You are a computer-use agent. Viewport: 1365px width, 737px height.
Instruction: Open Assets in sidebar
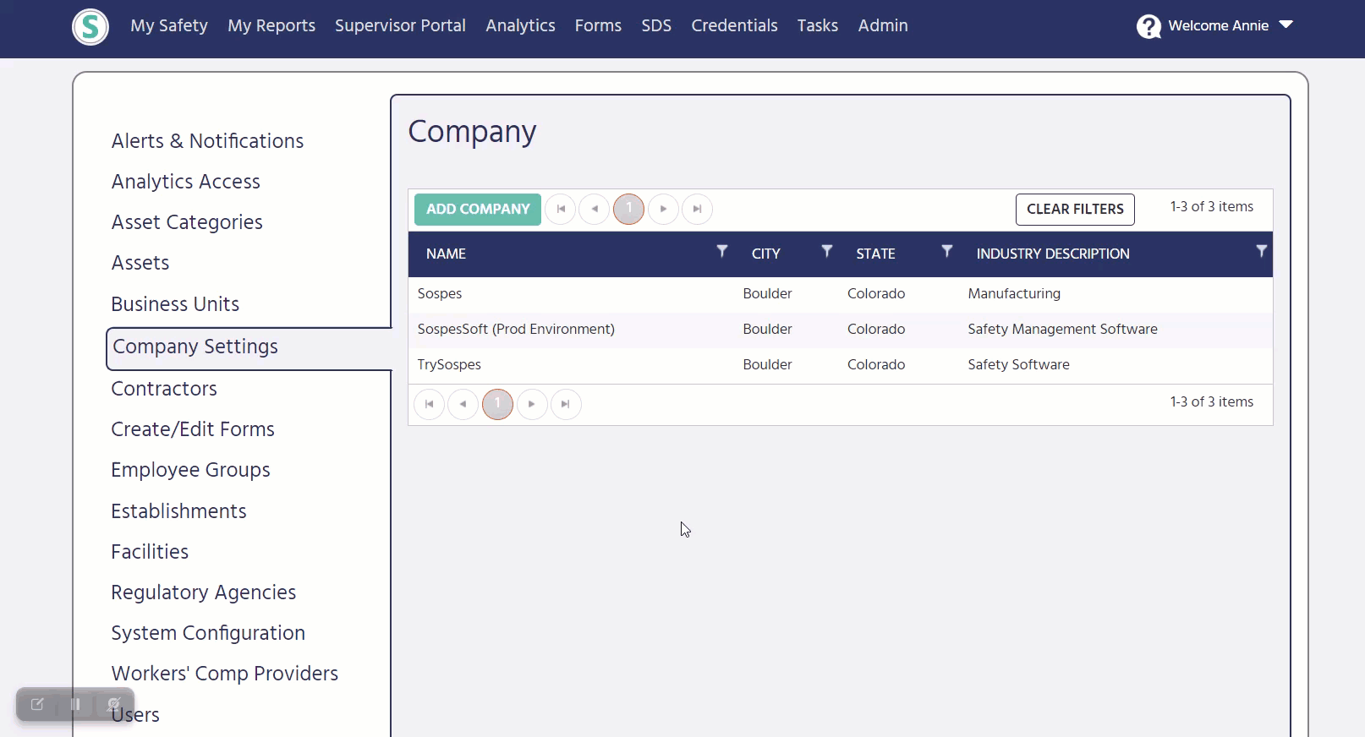(x=140, y=263)
